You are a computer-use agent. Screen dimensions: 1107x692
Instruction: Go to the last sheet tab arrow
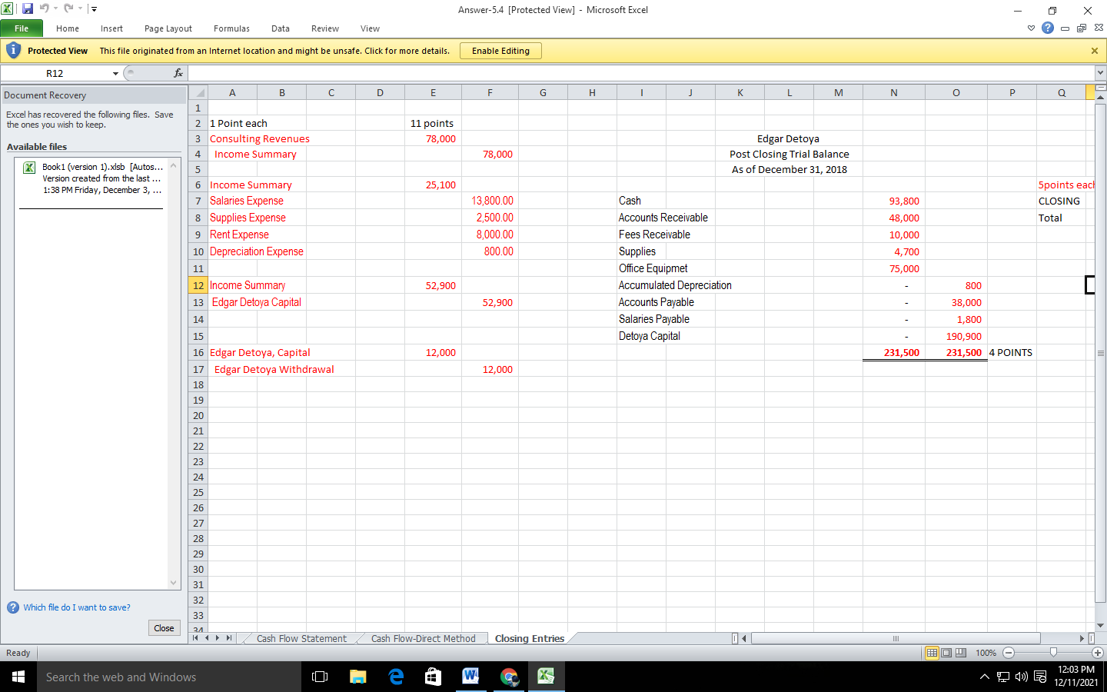pos(229,638)
